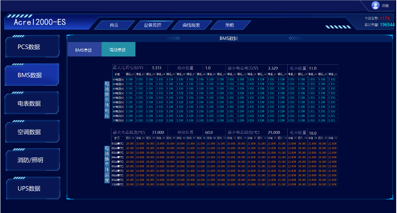Click max temperature position value 60.0

click(209, 132)
